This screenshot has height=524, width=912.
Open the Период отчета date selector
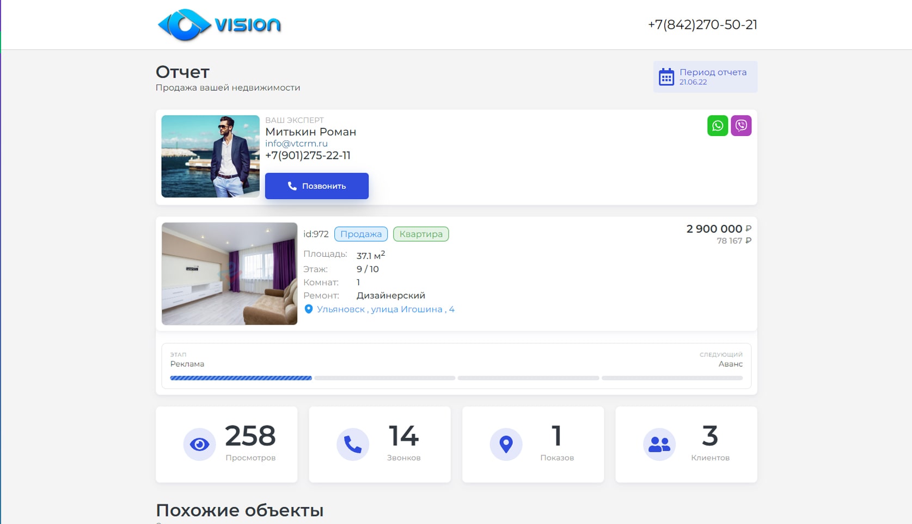coord(712,77)
